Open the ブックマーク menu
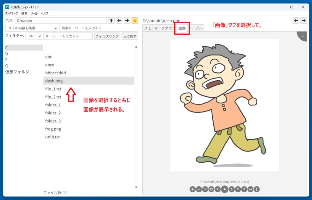 [x=11, y=13]
